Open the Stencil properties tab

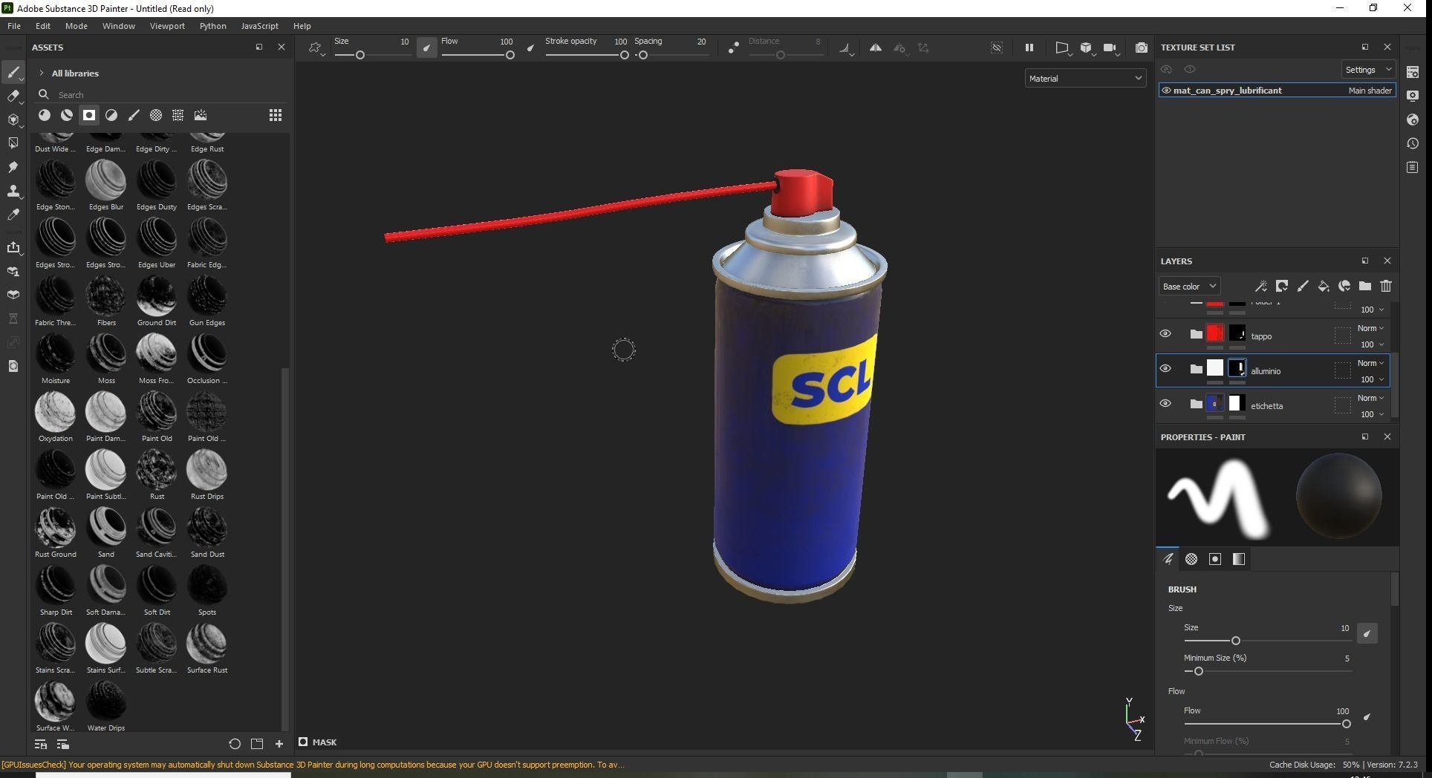[x=1215, y=559]
